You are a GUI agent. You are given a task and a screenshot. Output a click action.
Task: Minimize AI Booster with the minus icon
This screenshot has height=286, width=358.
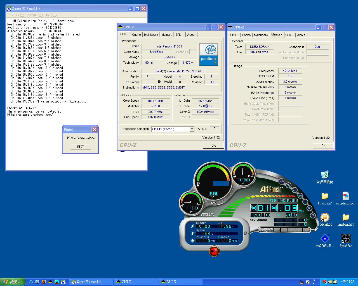tap(305, 202)
